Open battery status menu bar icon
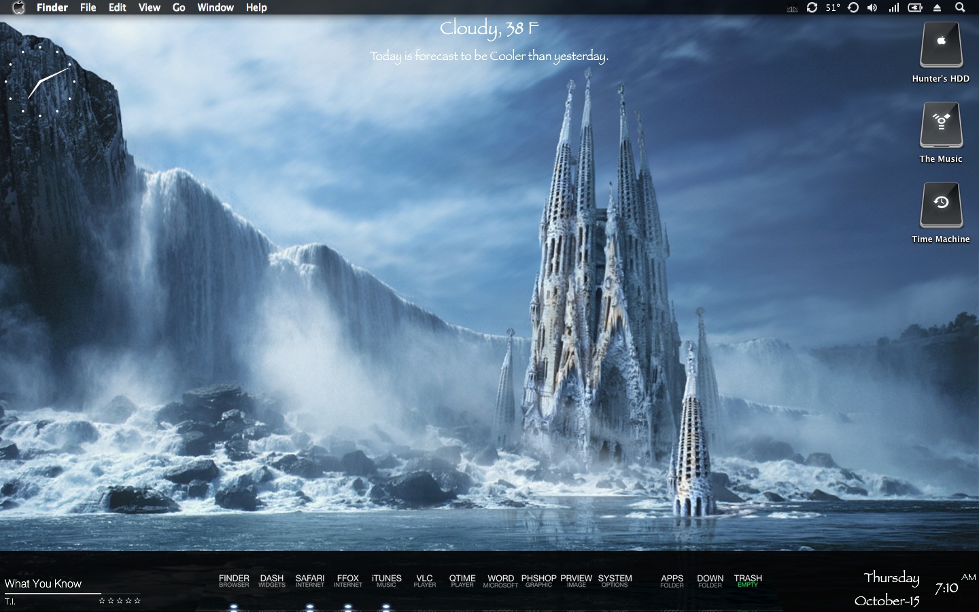The height and width of the screenshot is (612, 979). pyautogui.click(x=915, y=7)
